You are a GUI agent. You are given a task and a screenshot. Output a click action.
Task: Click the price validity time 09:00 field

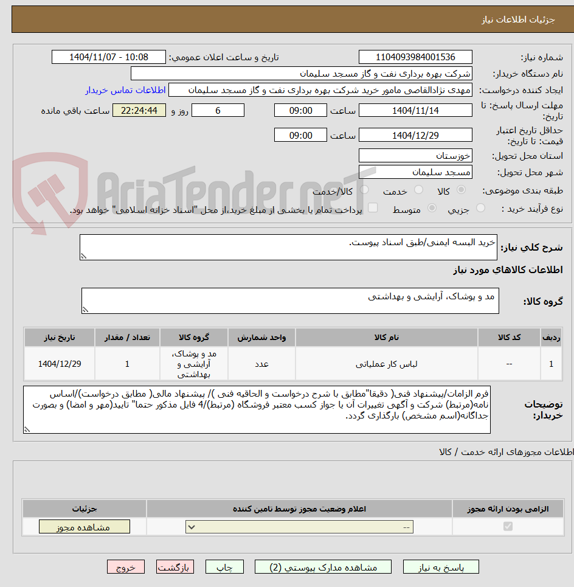[x=300, y=135]
